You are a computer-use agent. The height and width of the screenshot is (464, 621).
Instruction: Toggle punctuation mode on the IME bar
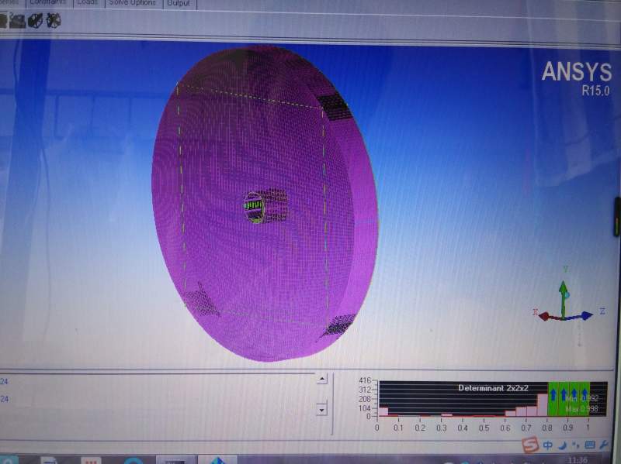575,446
